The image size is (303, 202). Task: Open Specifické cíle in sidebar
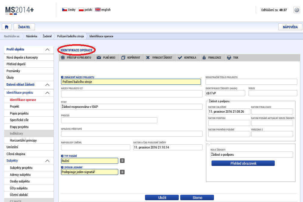29,120
